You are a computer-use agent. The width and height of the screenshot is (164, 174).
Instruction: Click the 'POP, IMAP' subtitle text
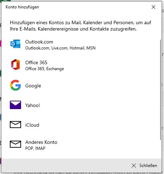click(35, 148)
